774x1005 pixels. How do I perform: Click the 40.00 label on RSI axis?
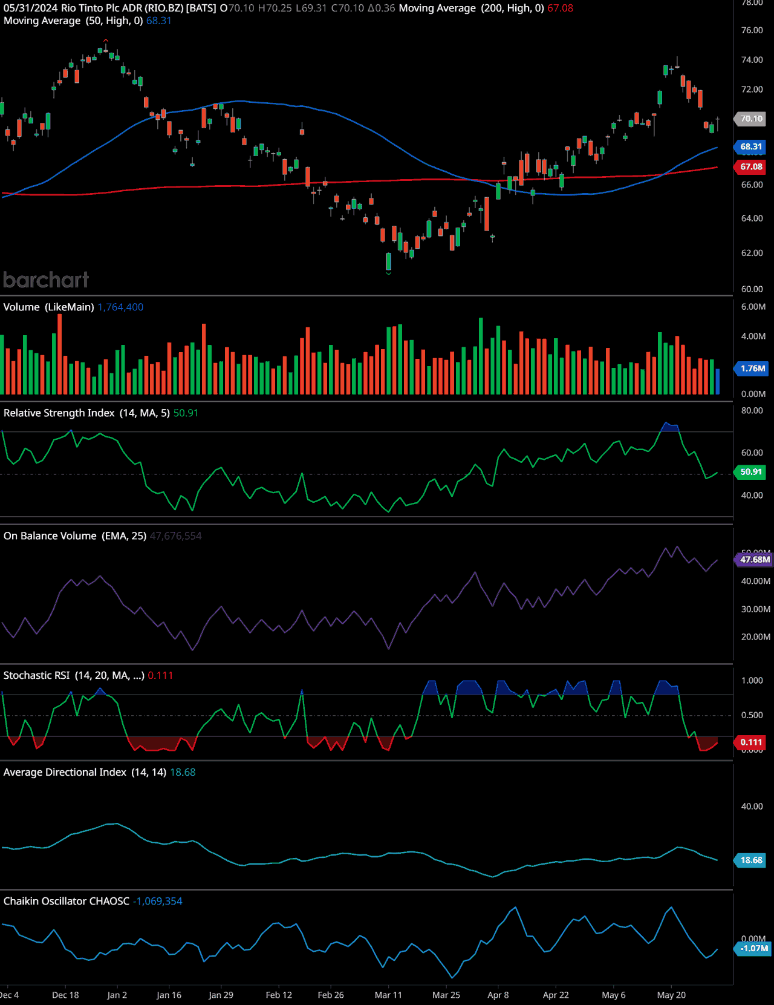pyautogui.click(x=752, y=496)
